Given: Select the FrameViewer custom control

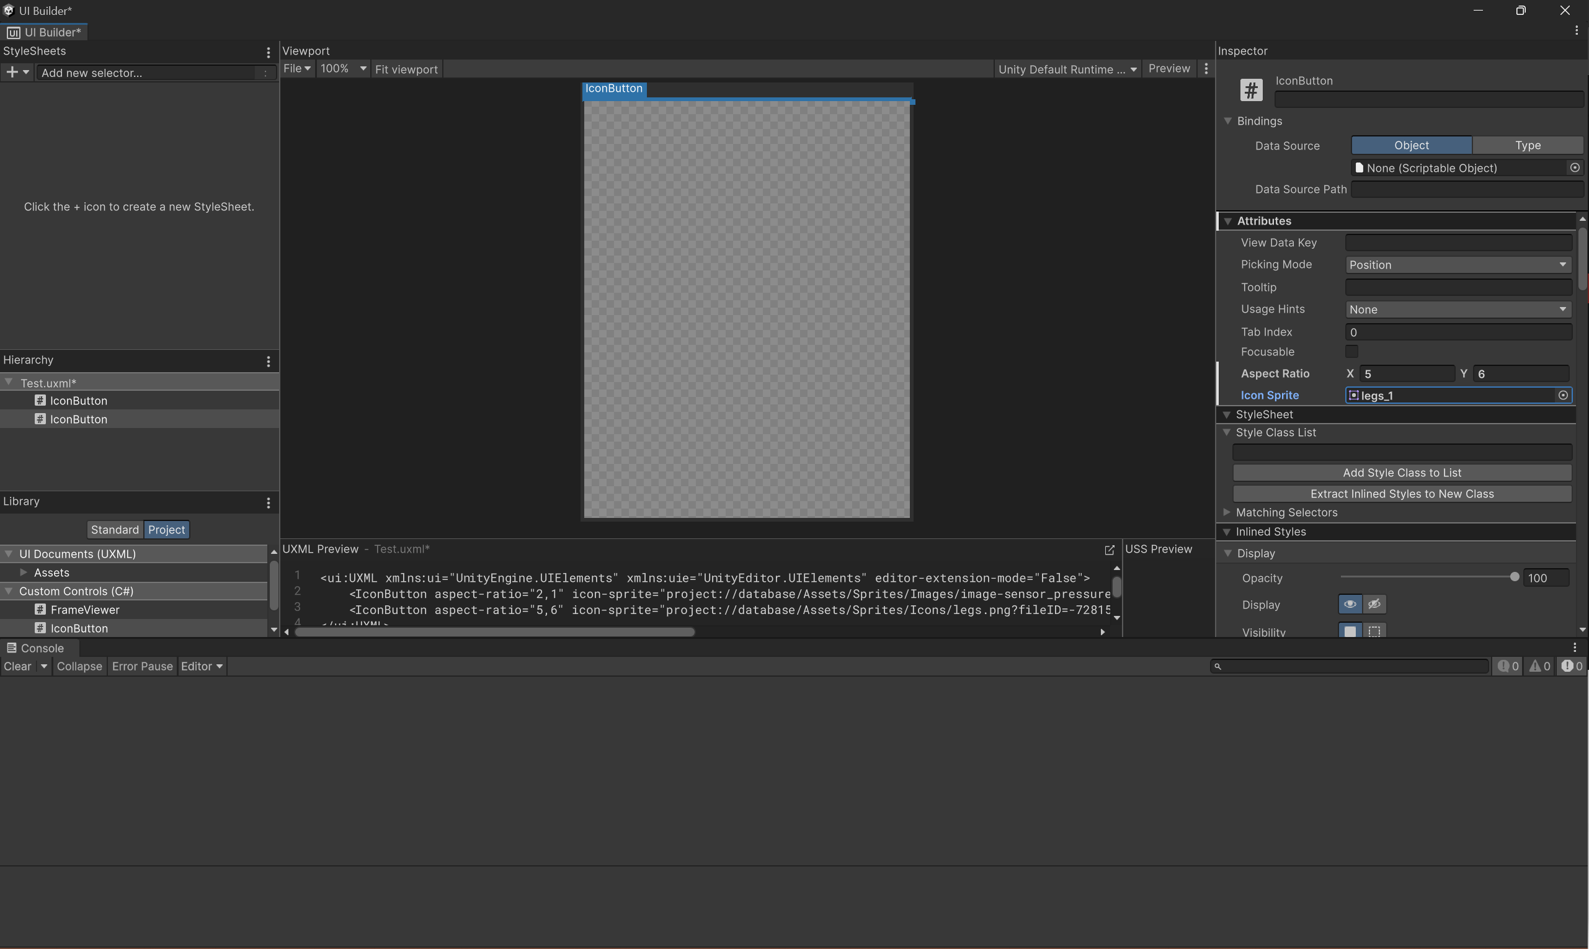Looking at the screenshot, I should click(85, 610).
